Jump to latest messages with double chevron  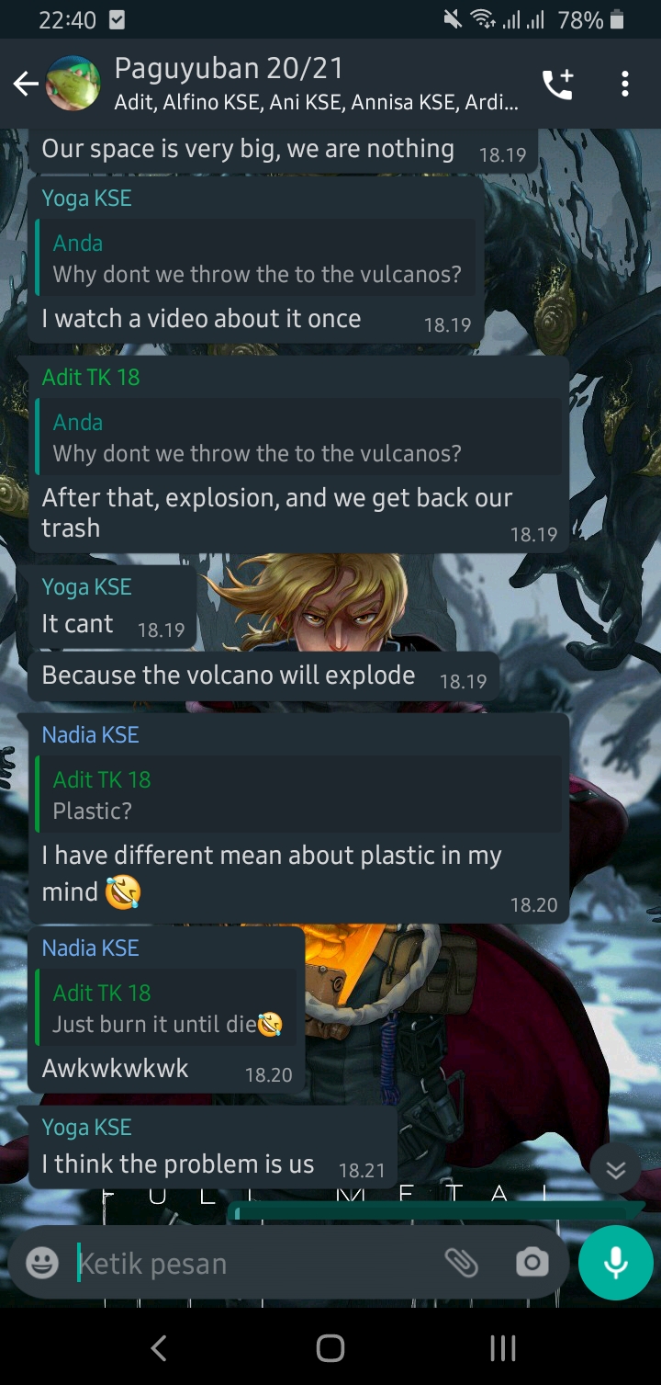coord(616,1170)
